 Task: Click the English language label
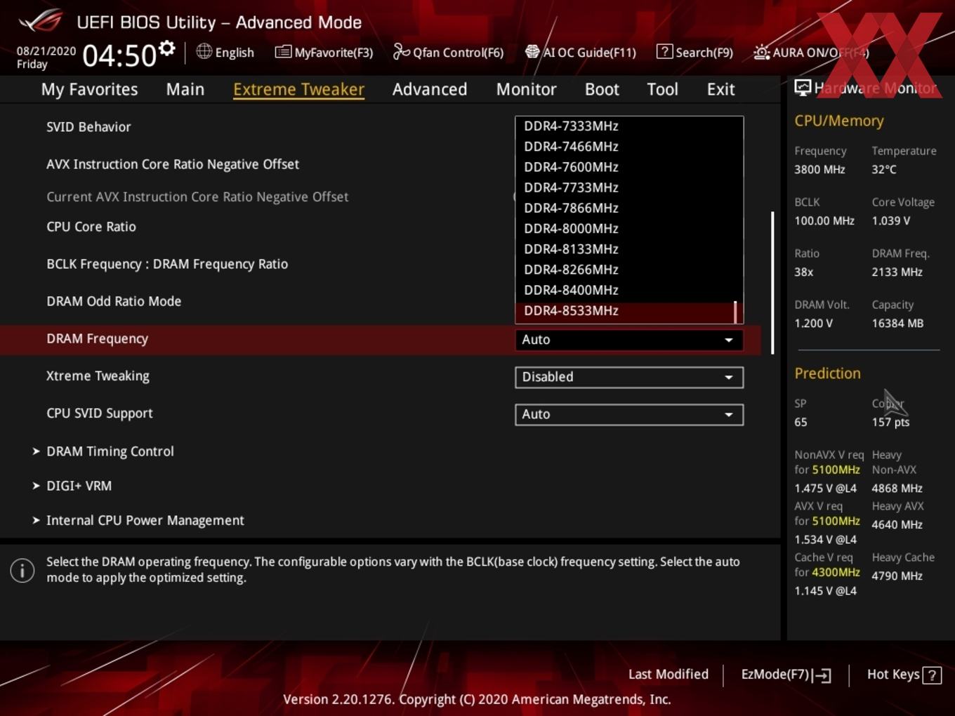coord(235,53)
